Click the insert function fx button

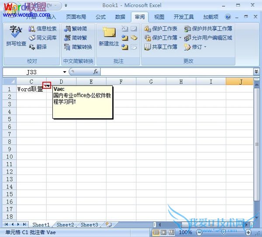point(96,72)
